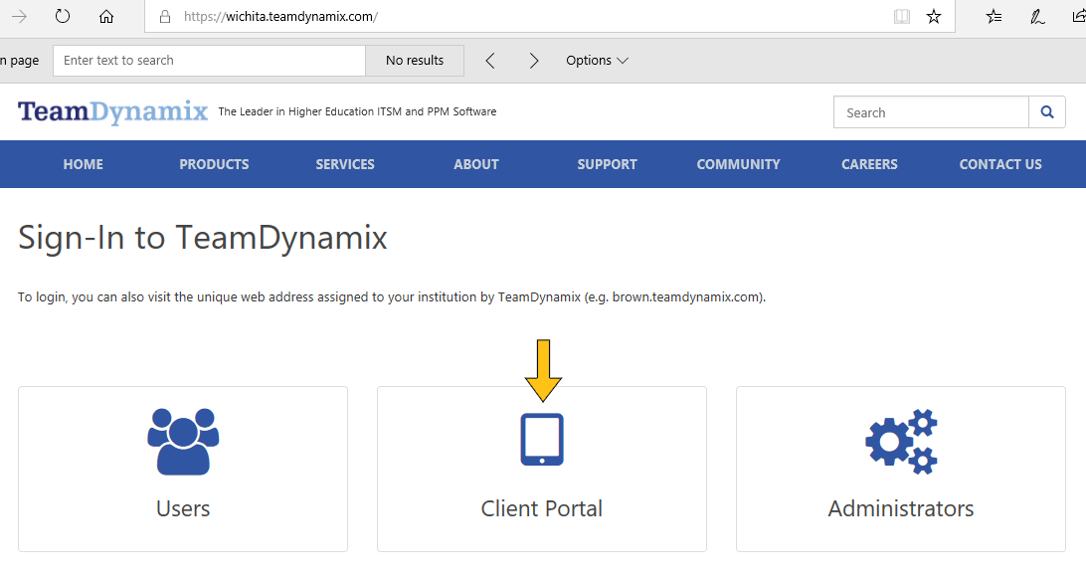The image size is (1086, 581).
Task: Click the add notes pen icon
Action: (x=1037, y=17)
